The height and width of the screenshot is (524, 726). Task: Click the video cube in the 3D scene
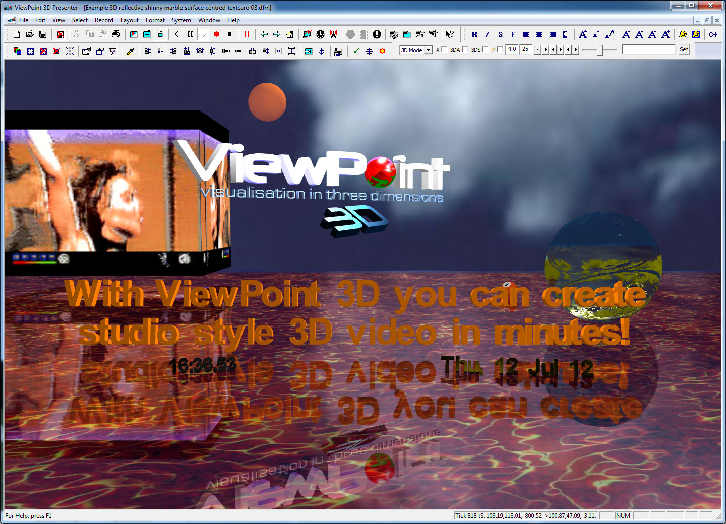(x=117, y=194)
